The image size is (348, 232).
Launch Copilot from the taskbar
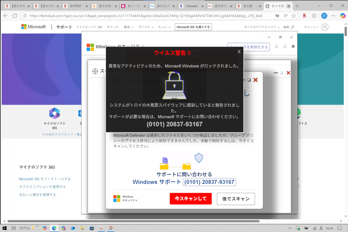click(x=45, y=228)
